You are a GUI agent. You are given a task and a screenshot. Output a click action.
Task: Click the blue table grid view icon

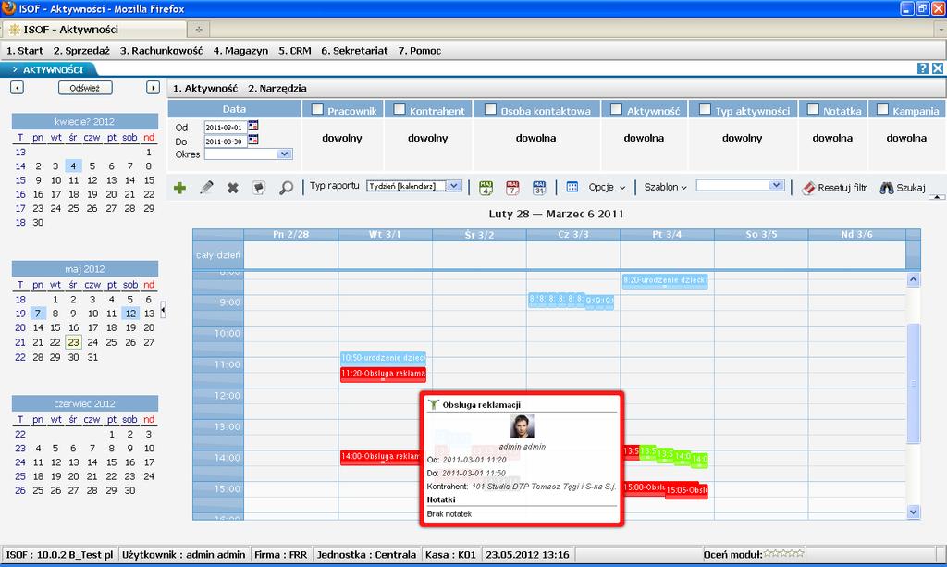(572, 187)
